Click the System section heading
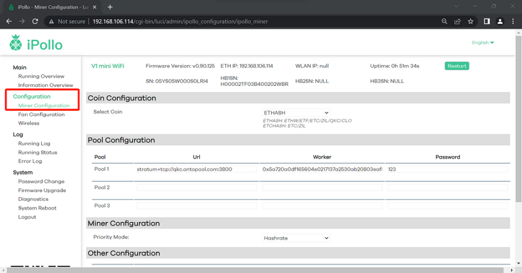Image resolution: width=522 pixels, height=273 pixels. [x=23, y=172]
